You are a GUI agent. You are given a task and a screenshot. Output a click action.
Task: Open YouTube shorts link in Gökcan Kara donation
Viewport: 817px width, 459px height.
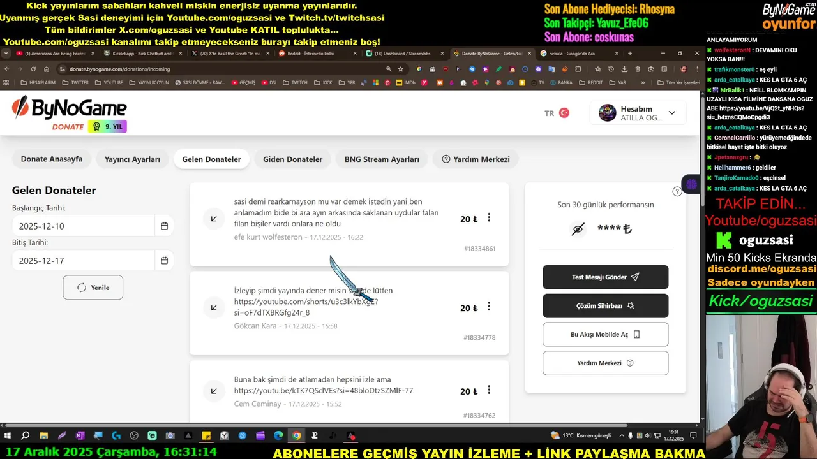[x=306, y=307]
